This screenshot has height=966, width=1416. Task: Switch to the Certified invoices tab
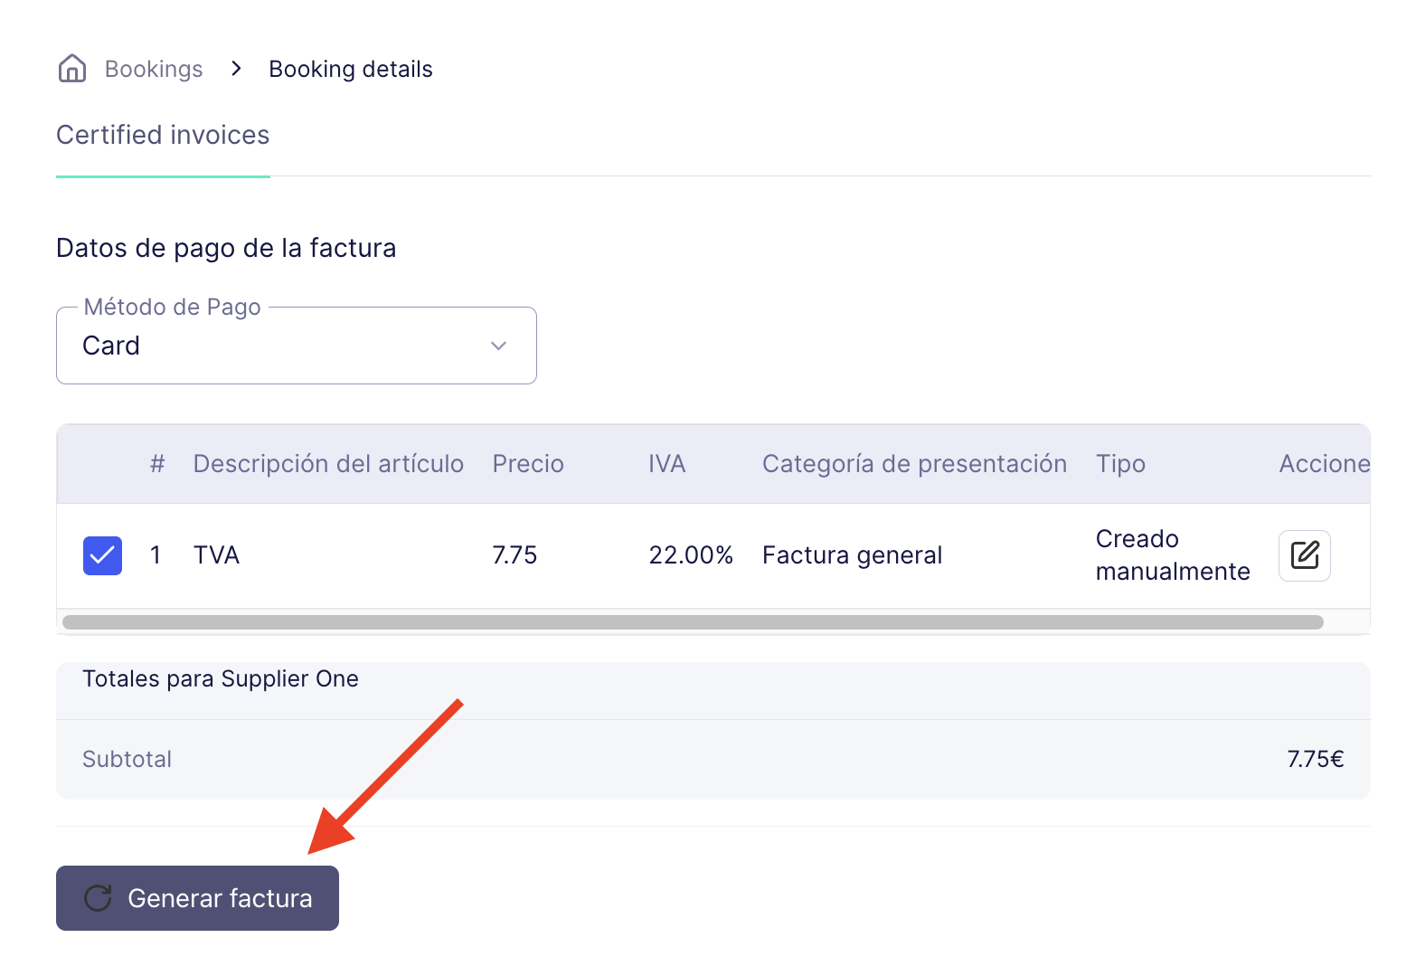(163, 135)
